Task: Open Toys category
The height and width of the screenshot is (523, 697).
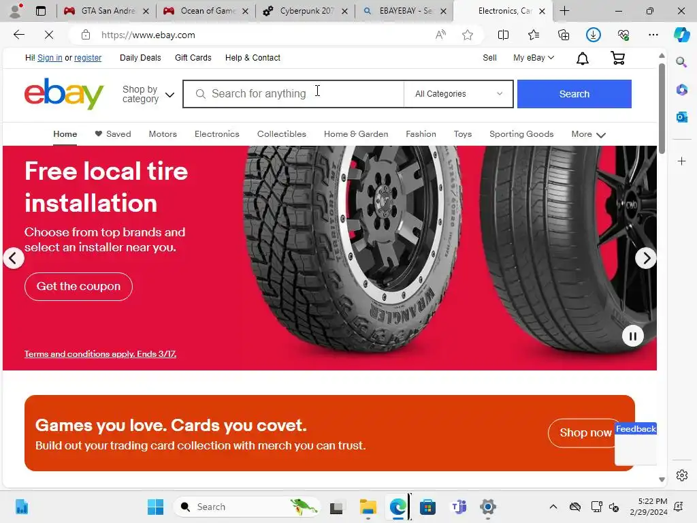Action: point(463,134)
